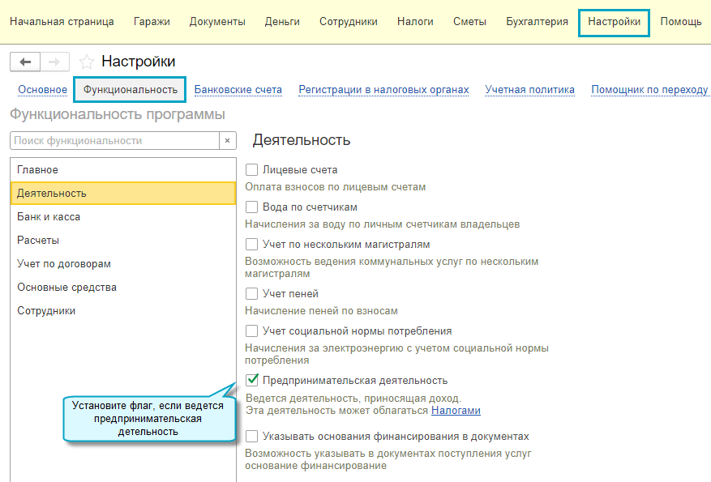
Task: Turn on the Учет пеней checkbox
Action: pos(251,293)
